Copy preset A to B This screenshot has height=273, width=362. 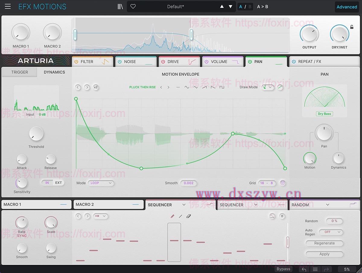[262, 7]
